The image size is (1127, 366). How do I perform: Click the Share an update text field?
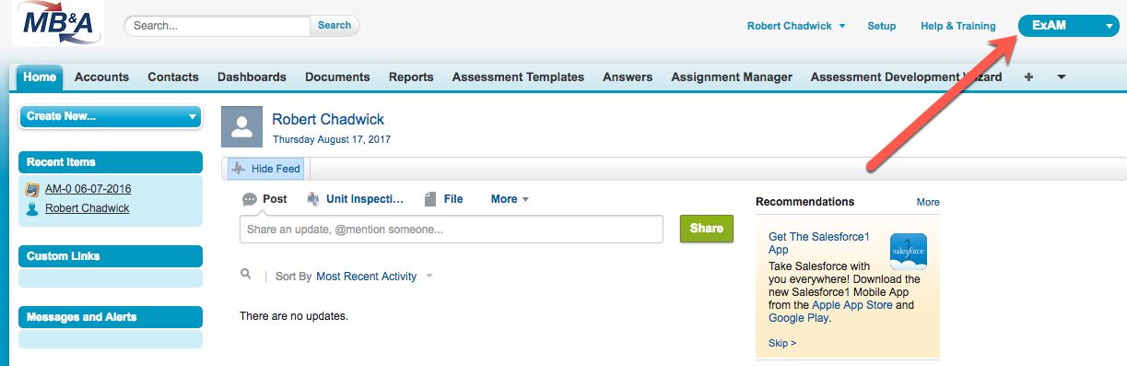(452, 229)
